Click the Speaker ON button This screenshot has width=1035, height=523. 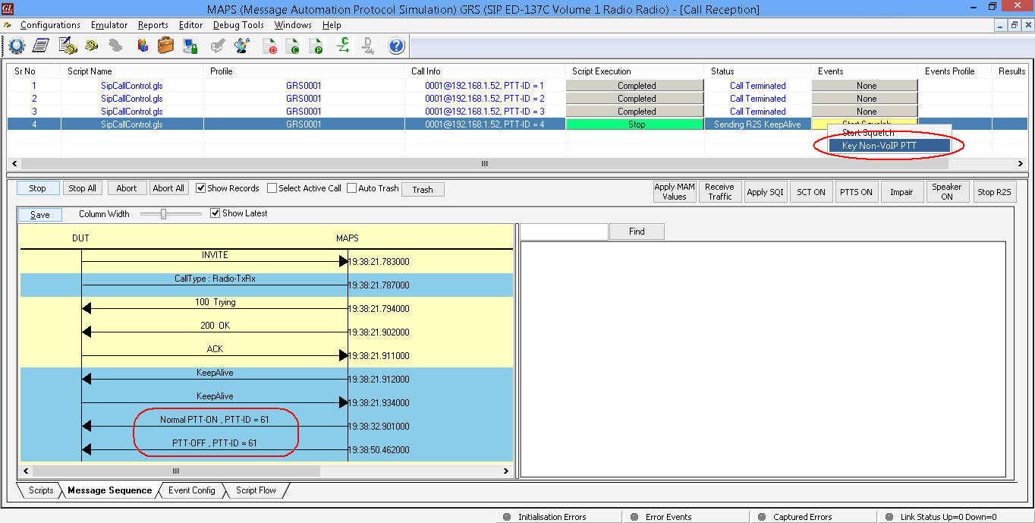coord(947,191)
